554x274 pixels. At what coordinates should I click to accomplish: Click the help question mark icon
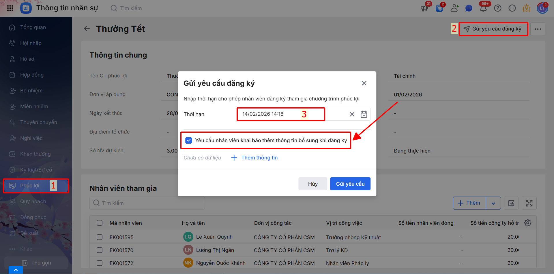(498, 8)
